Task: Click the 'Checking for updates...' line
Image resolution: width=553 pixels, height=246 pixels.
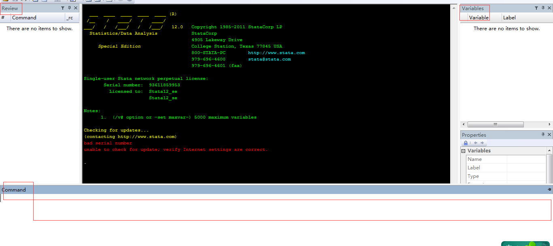Action: click(x=116, y=130)
